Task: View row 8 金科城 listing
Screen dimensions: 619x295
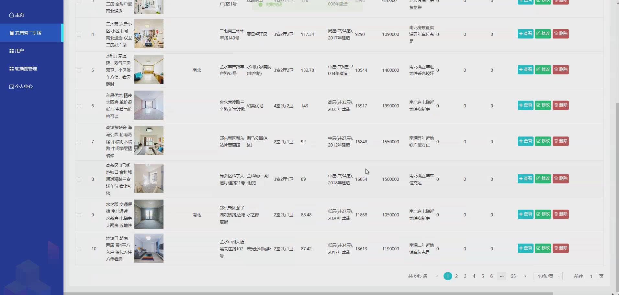Action: tap(525, 179)
